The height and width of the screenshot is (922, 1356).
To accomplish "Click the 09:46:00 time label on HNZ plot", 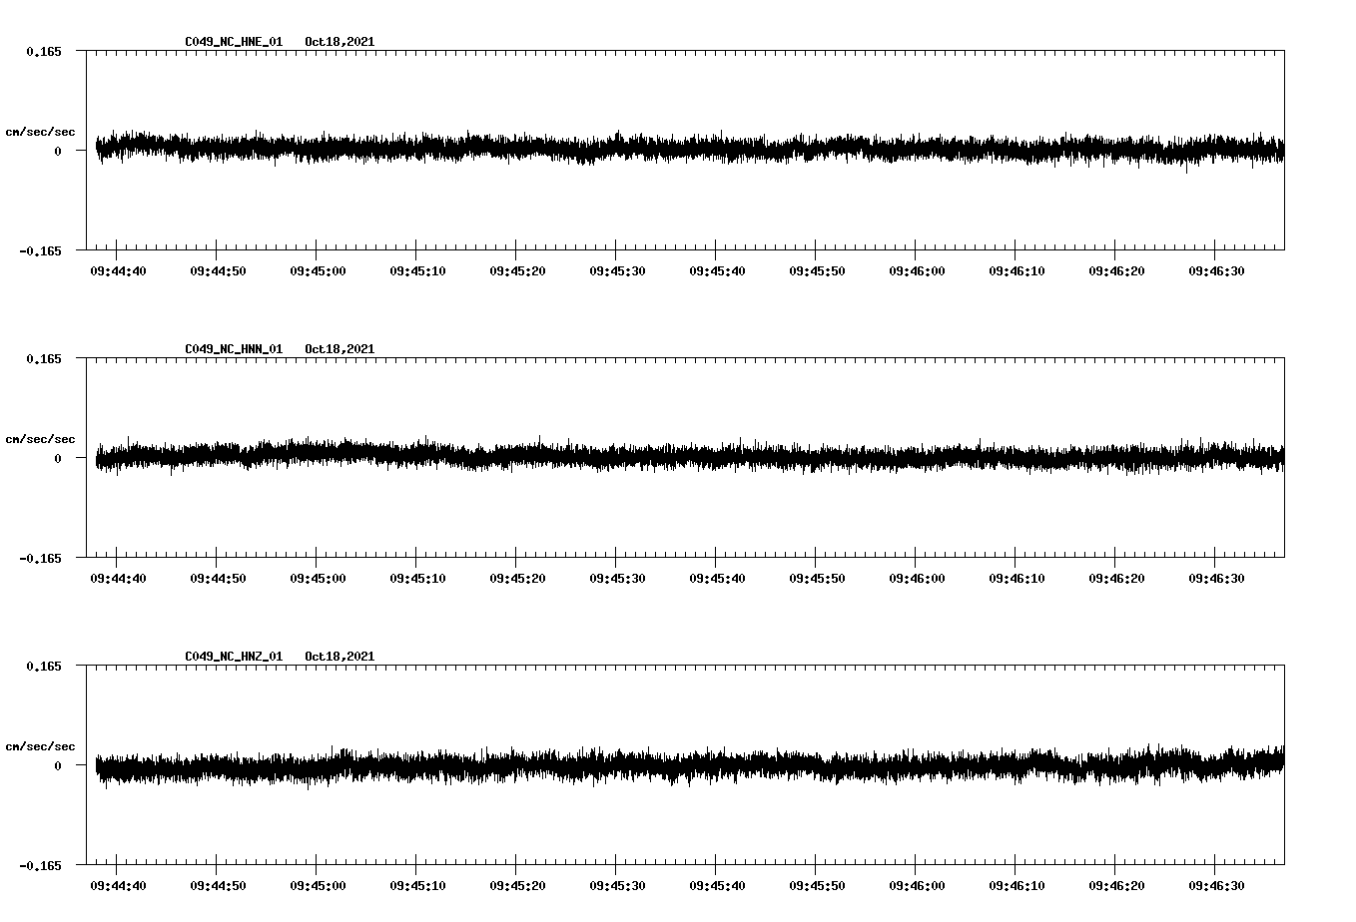I will click(917, 885).
